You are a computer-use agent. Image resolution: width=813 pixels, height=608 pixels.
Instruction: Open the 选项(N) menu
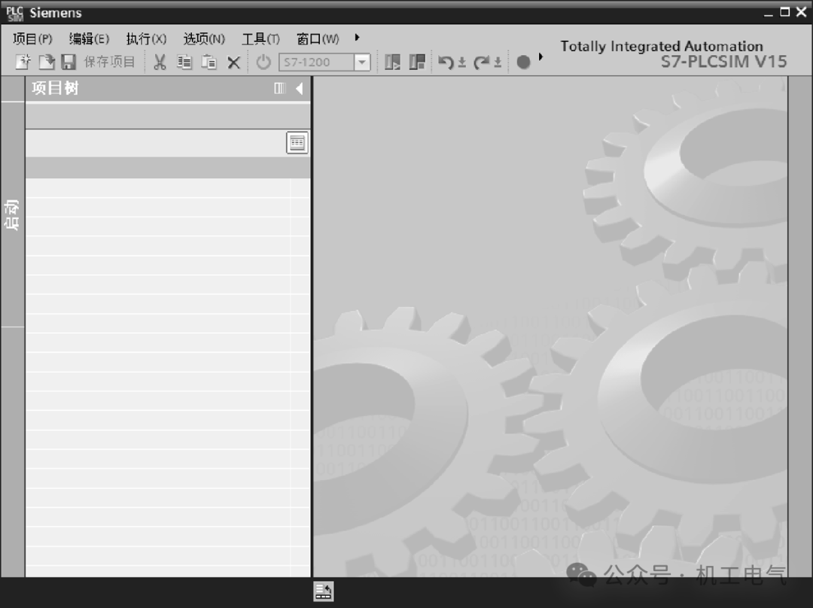tap(204, 39)
